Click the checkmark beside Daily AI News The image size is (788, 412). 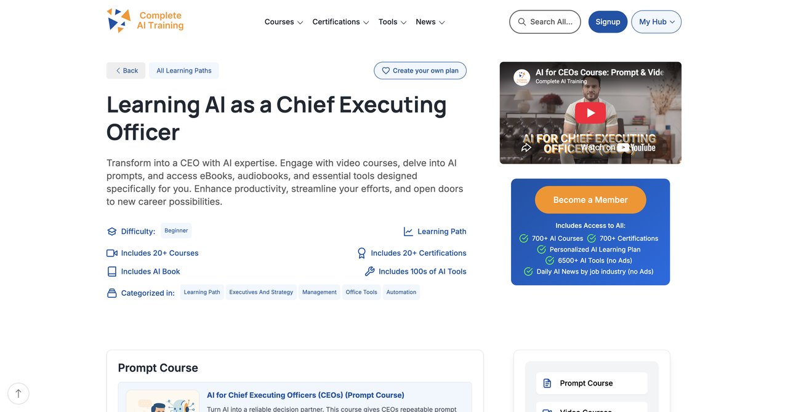pos(528,272)
